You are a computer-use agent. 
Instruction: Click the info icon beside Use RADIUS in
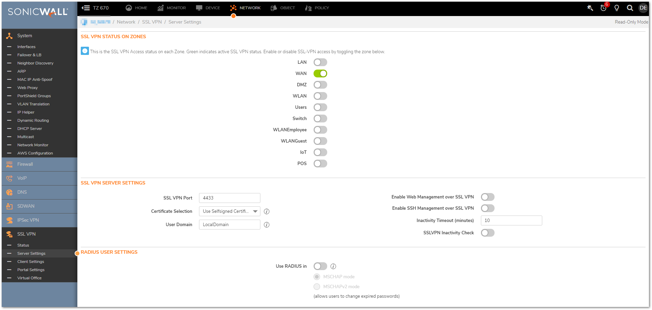[x=333, y=266]
